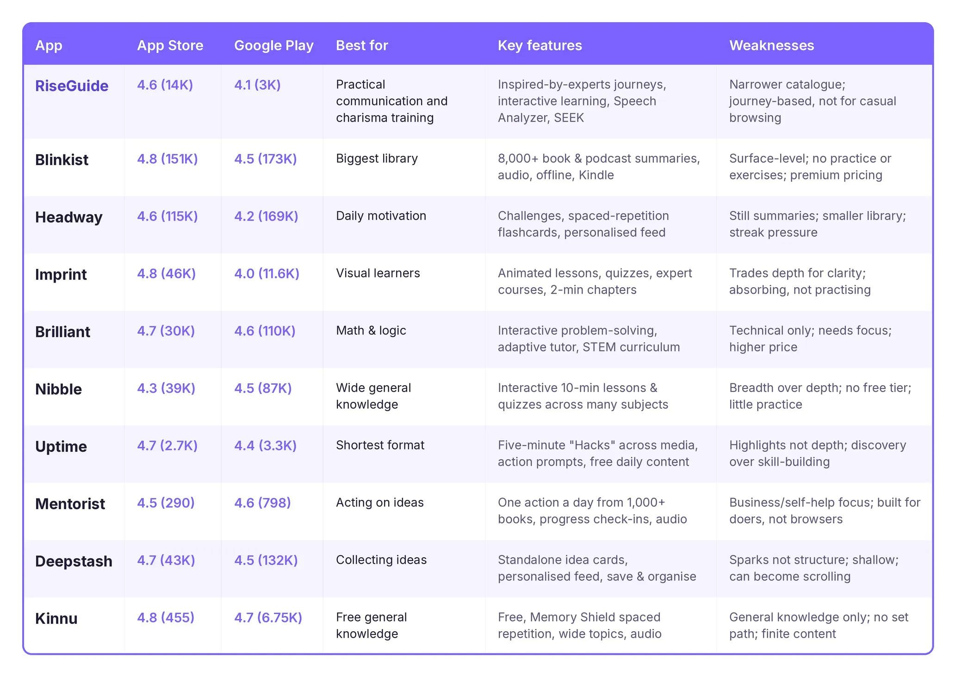Click the "Best for" column header
Image resolution: width=956 pixels, height=677 pixels.
[362, 45]
